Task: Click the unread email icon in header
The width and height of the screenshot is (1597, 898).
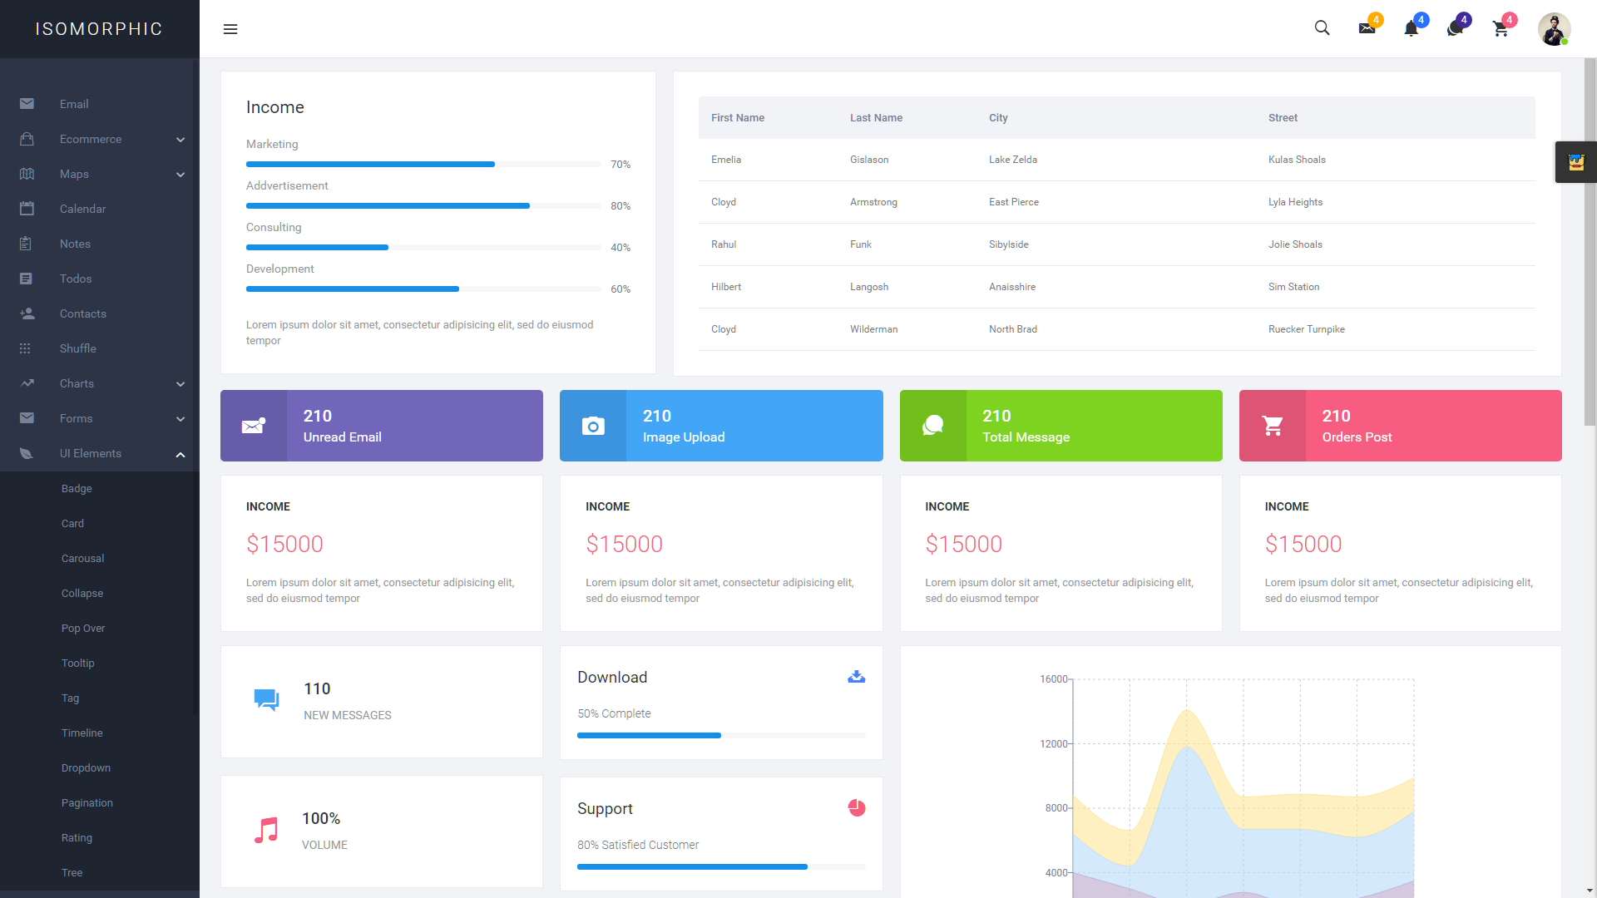Action: click(x=1367, y=28)
